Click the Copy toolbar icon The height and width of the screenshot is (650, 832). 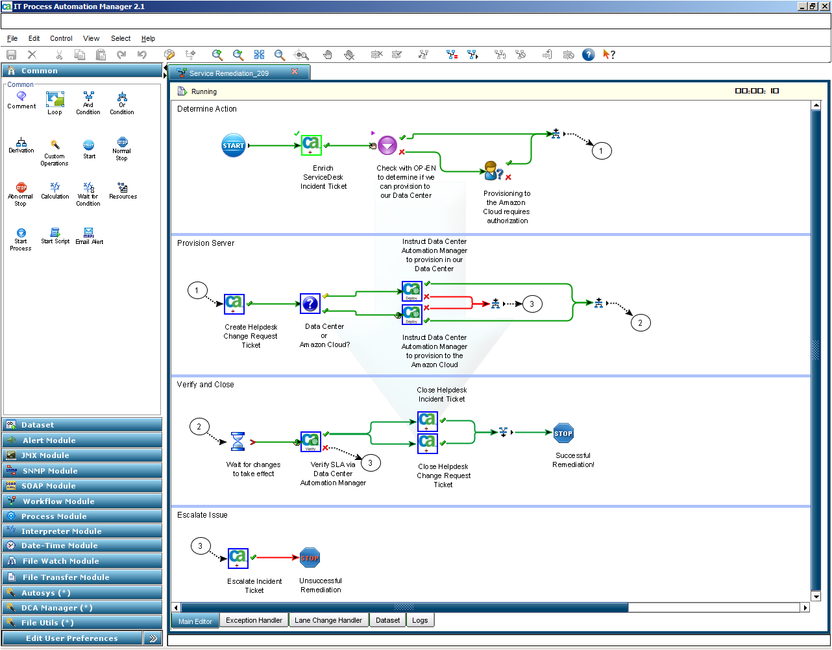coord(80,55)
